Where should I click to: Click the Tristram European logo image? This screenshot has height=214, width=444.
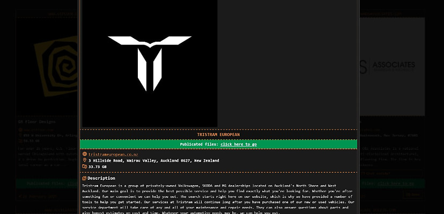coord(150,64)
